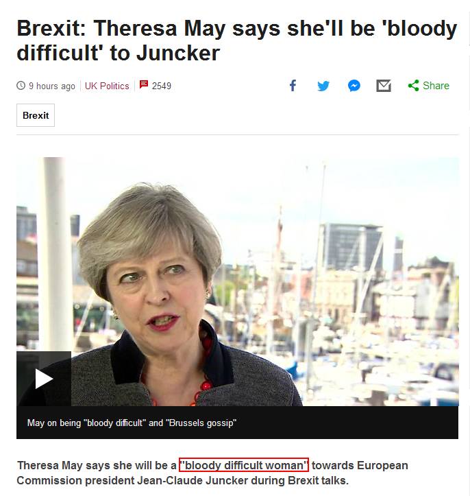Click the red comments flag icon
The width and height of the screenshot is (470, 496).
click(144, 84)
